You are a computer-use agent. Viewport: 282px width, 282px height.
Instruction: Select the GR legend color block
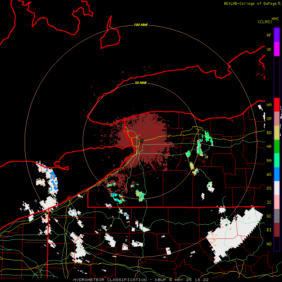[277, 119]
